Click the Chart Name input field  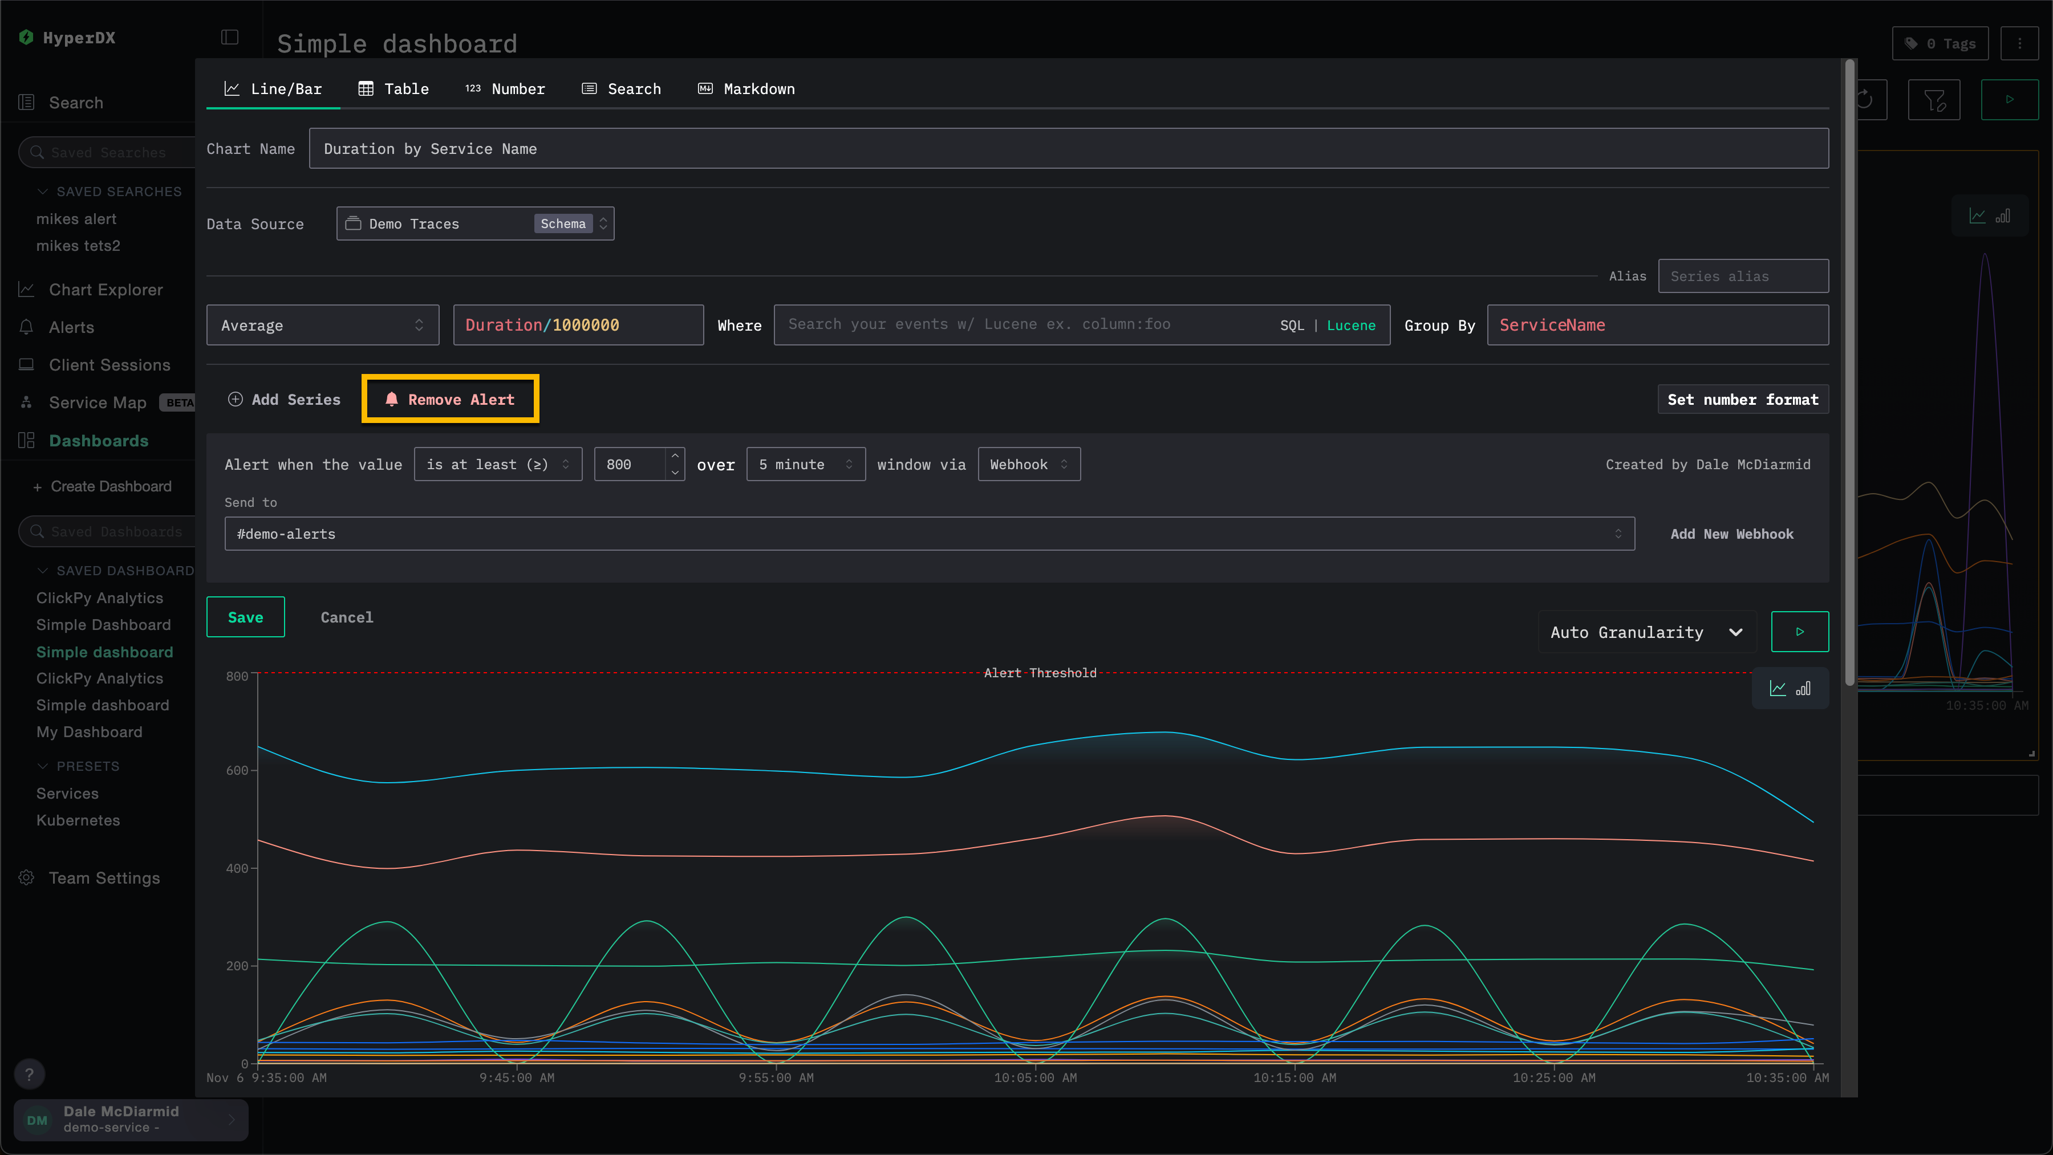1068,149
